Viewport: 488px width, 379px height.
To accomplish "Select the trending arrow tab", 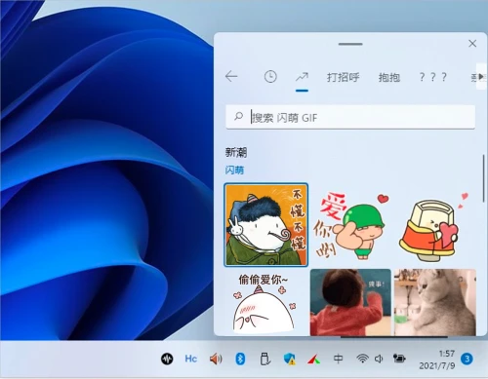I will tap(302, 77).
